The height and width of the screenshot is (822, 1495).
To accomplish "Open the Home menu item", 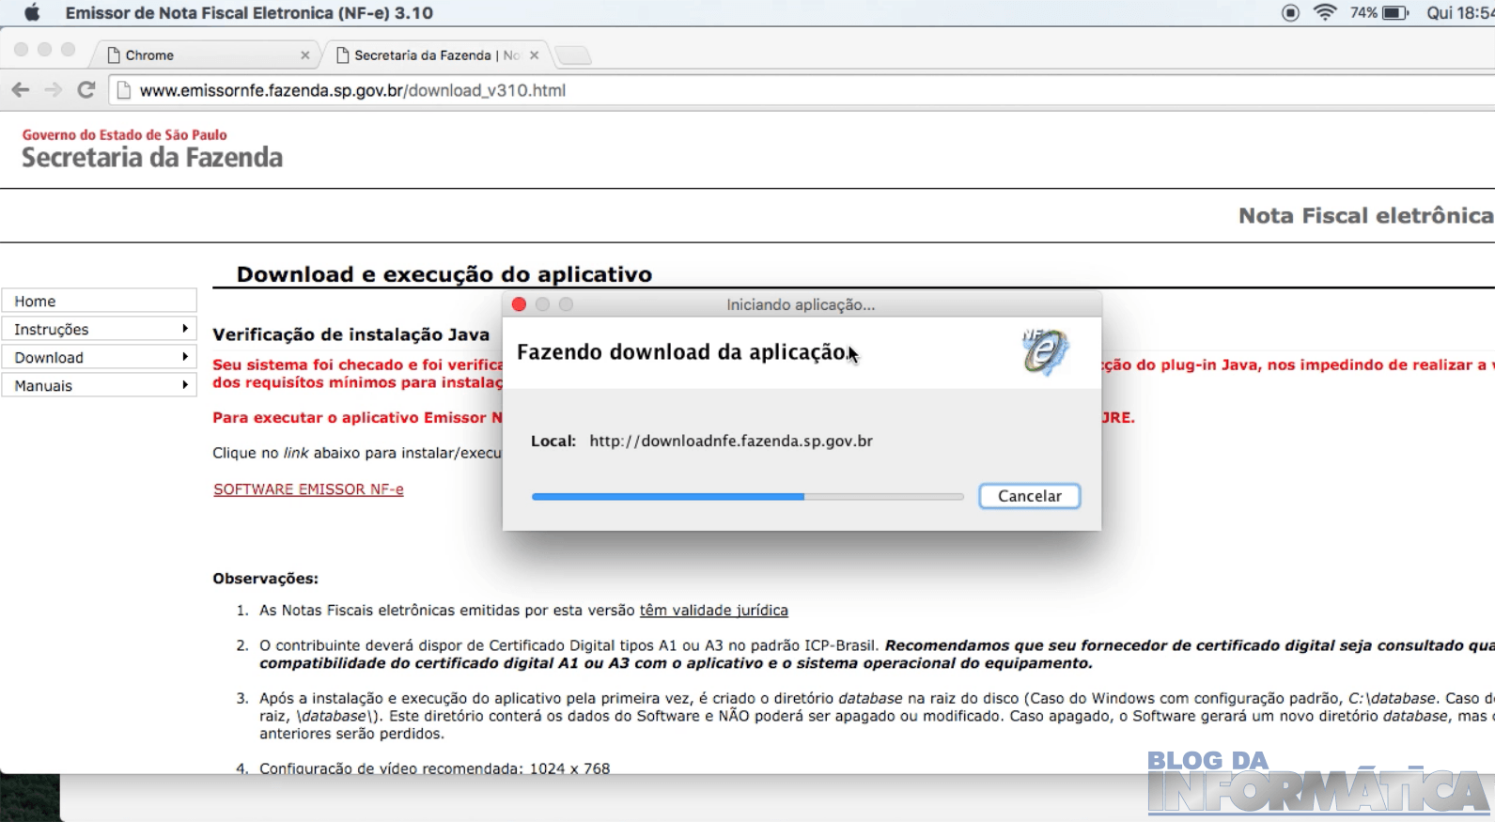I will (x=99, y=301).
